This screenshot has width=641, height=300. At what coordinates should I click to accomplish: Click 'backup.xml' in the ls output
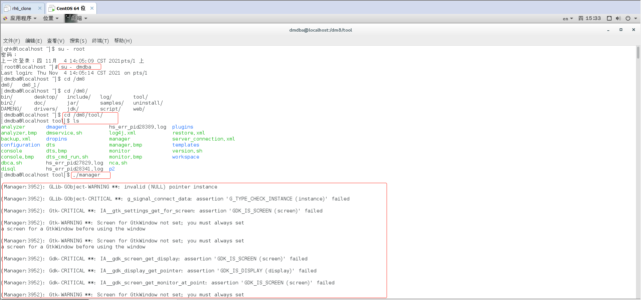[x=16, y=139]
